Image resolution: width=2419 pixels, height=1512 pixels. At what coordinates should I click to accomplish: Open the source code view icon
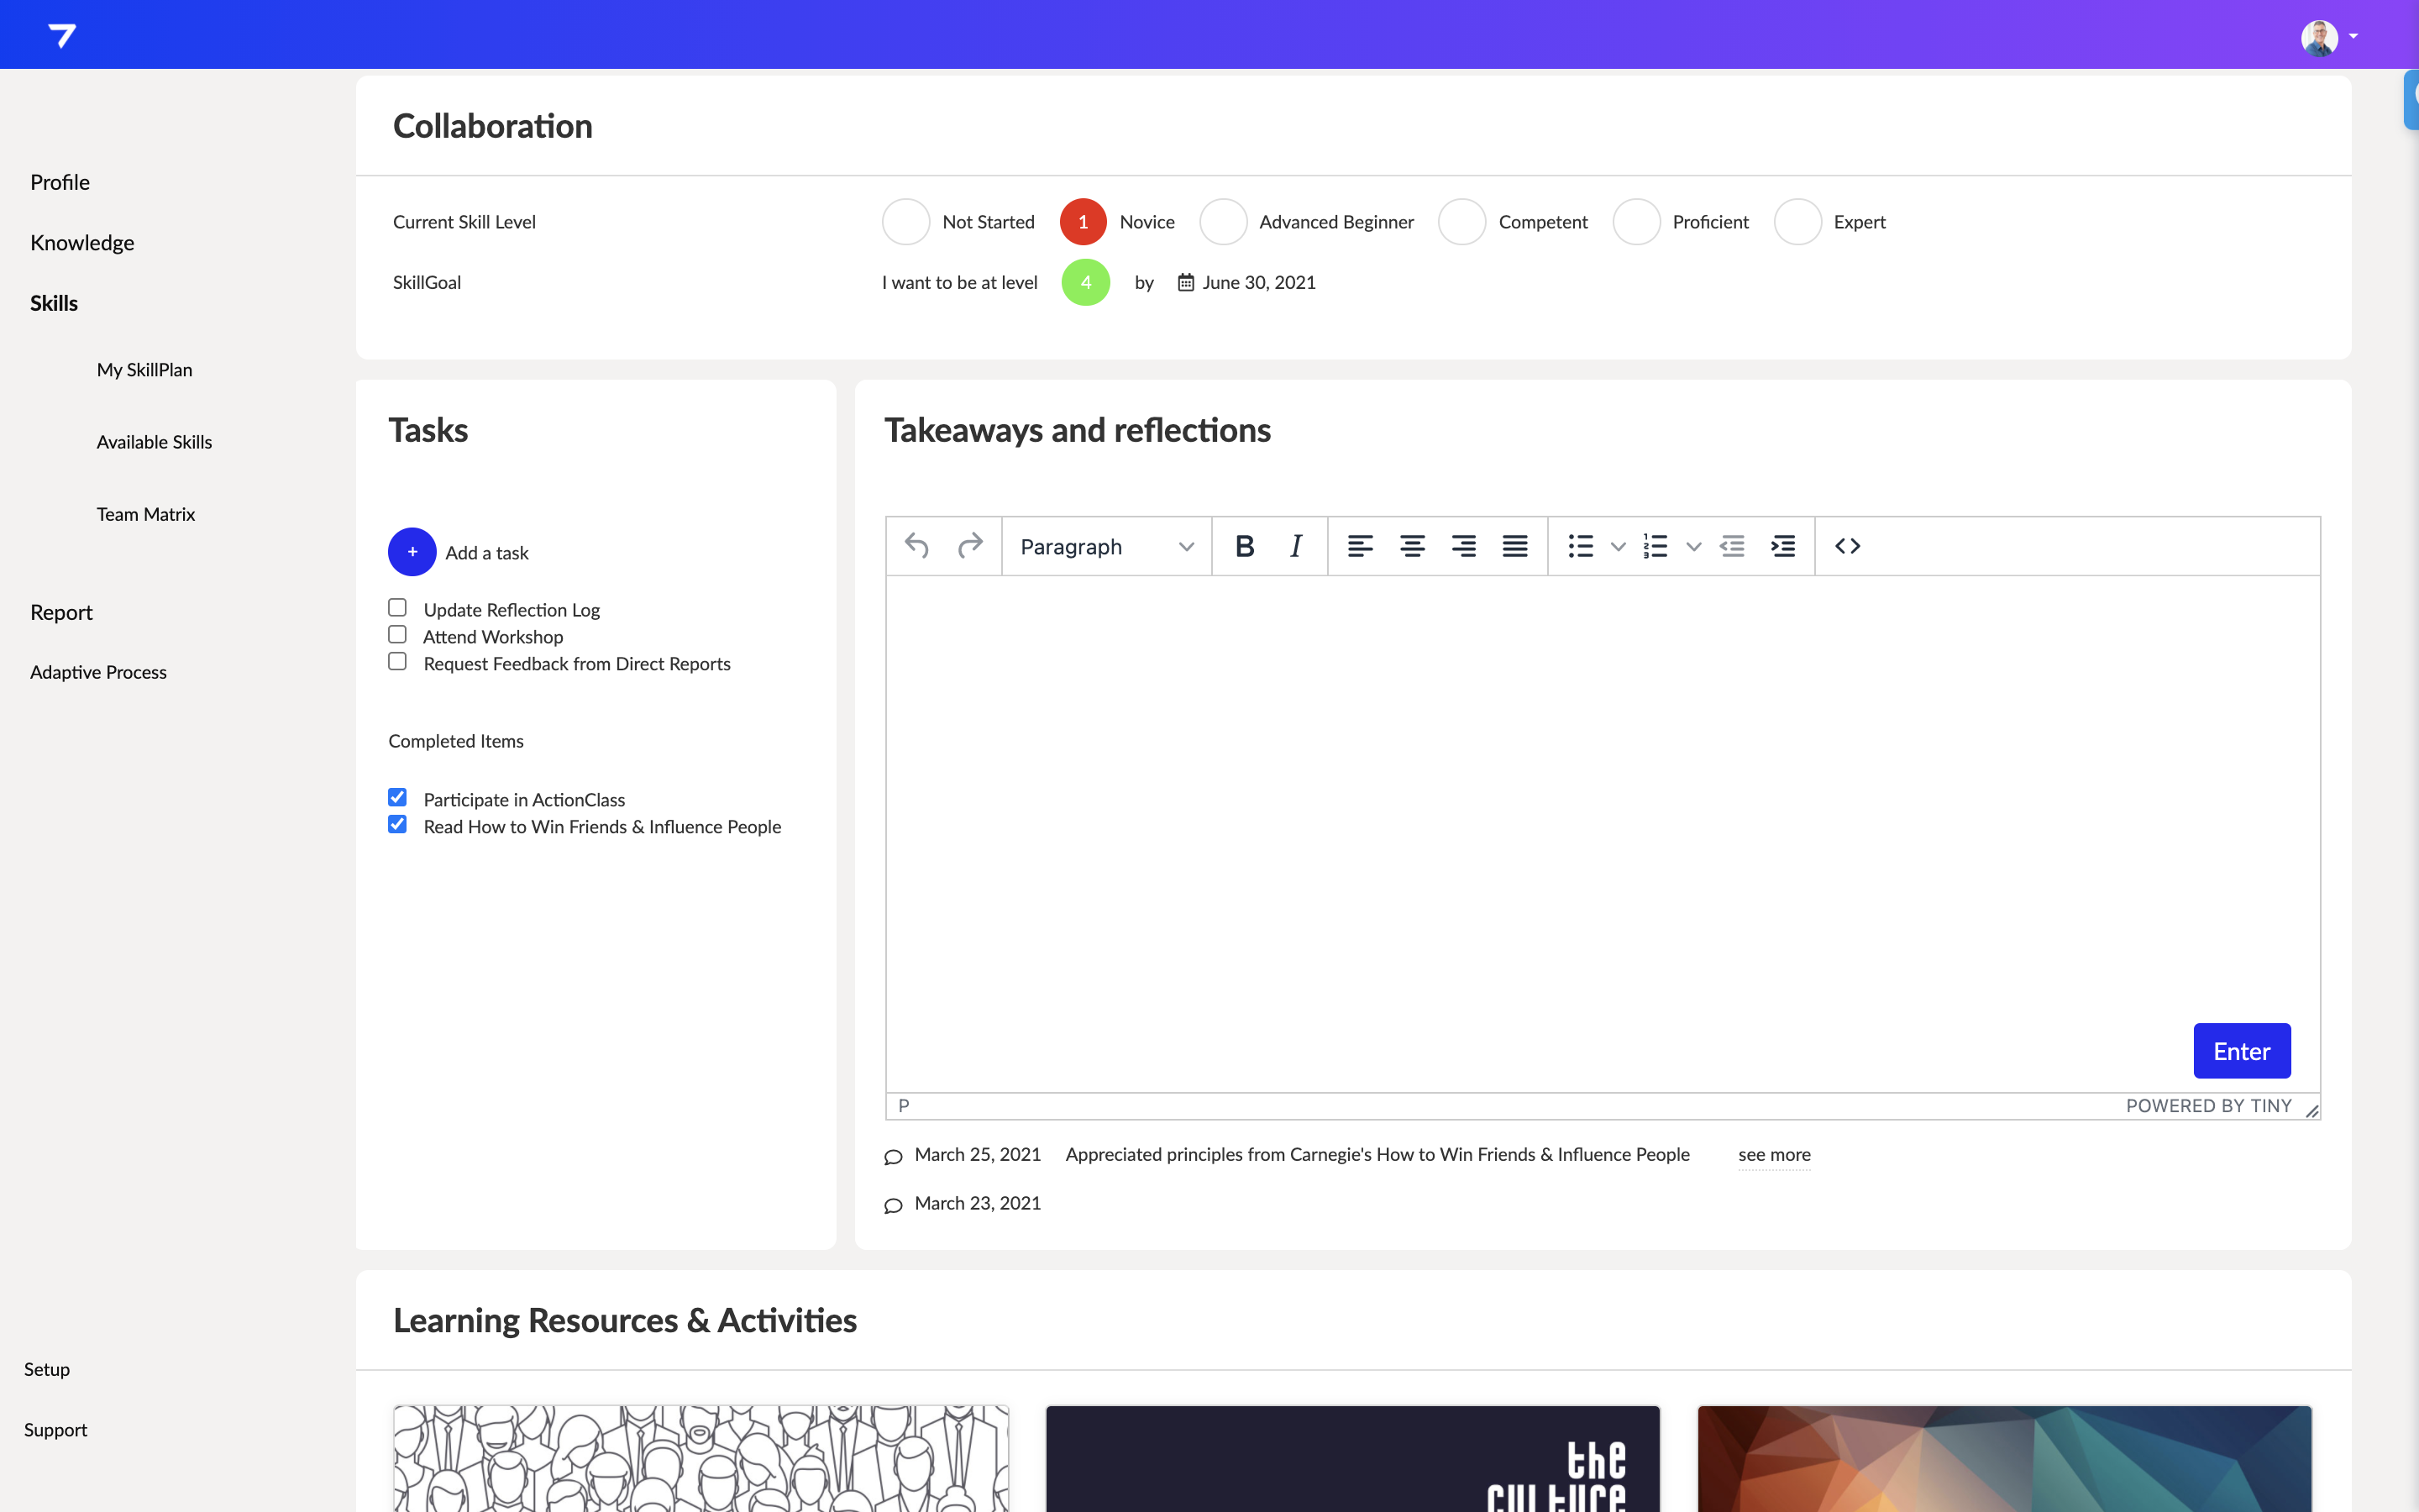pyautogui.click(x=1847, y=546)
